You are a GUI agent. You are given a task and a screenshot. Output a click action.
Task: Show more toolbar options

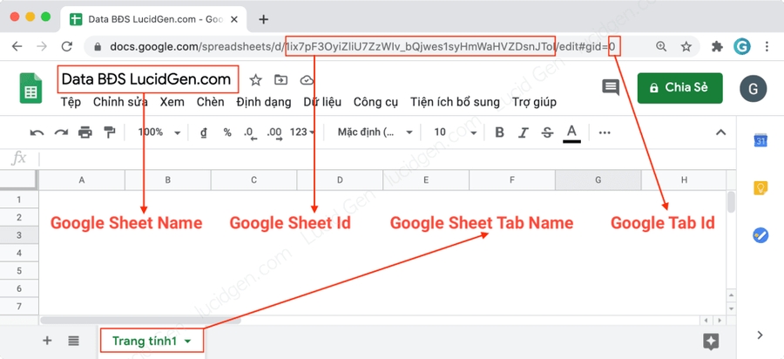point(605,132)
